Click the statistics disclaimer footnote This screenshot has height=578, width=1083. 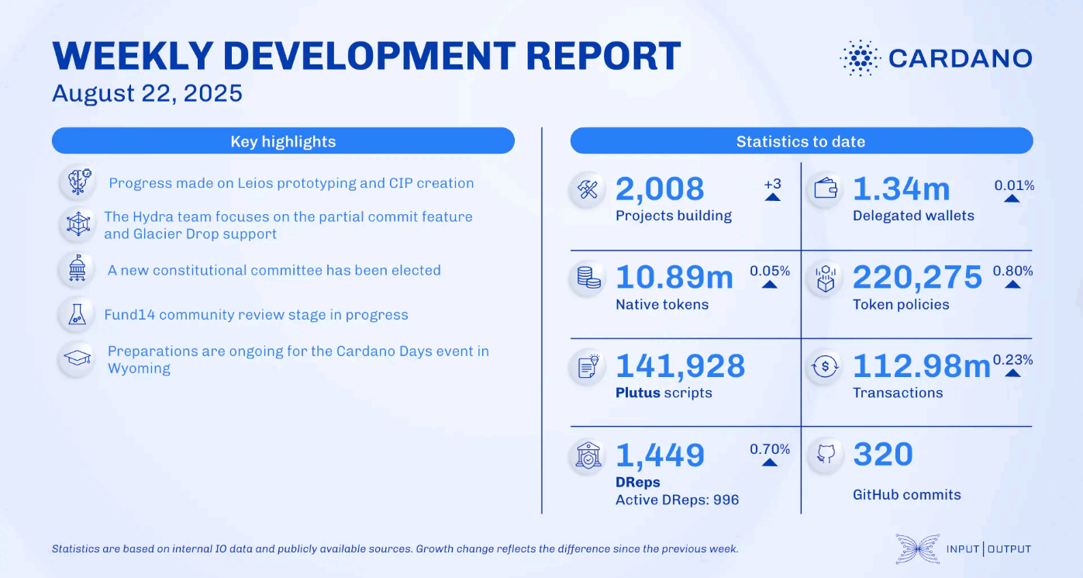pos(395,549)
